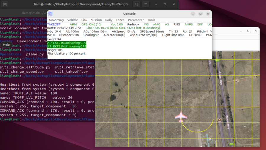Click the EKF status indicator
Viewport: 266px width, 150px height.
(x=200, y=24)
